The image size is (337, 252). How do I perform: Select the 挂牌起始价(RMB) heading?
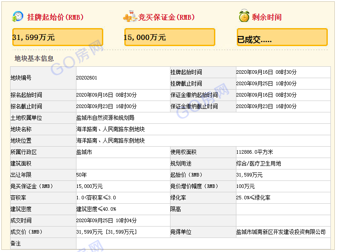[x=55, y=17]
